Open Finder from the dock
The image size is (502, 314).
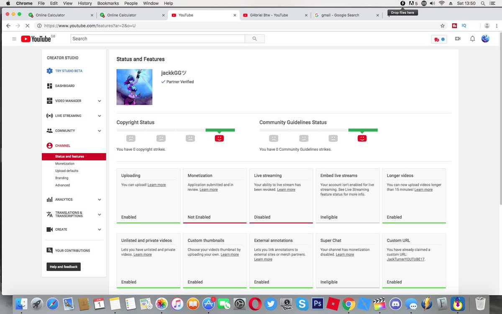[x=21, y=304]
